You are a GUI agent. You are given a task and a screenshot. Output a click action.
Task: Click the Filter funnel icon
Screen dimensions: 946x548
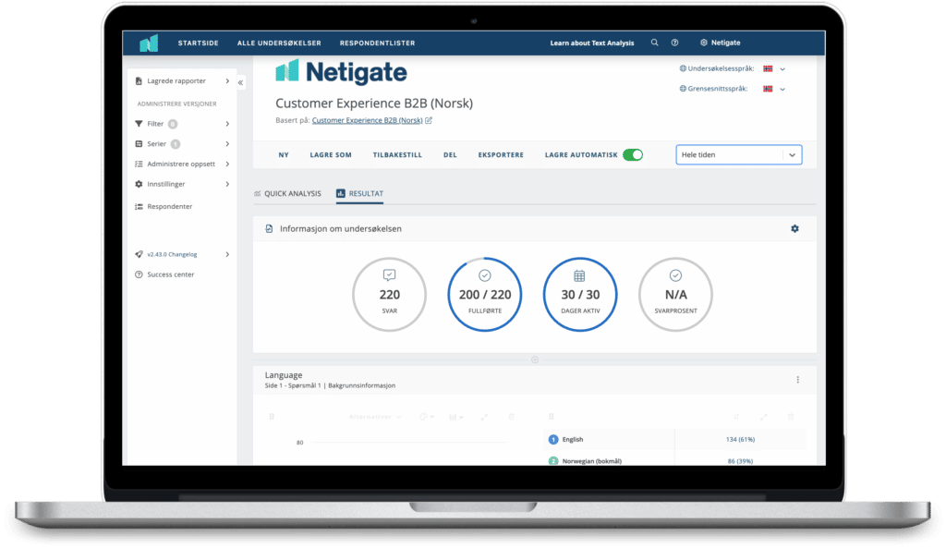point(139,124)
